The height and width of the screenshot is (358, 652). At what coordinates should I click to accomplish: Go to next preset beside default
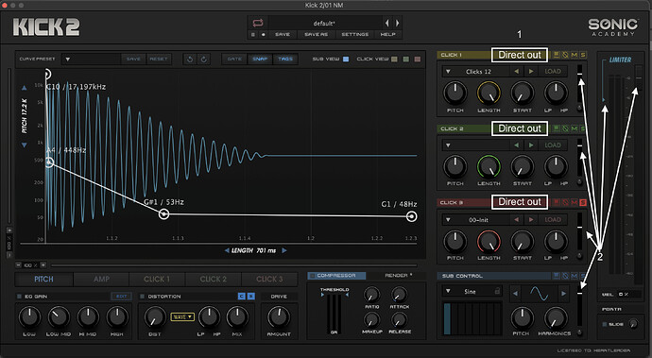click(397, 24)
